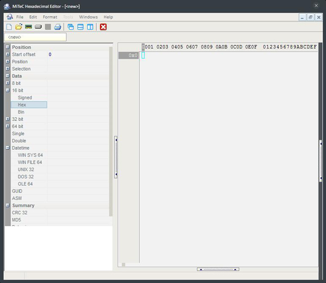Print using the printer toolbar icon
The height and width of the screenshot is (283, 326).
58,27
